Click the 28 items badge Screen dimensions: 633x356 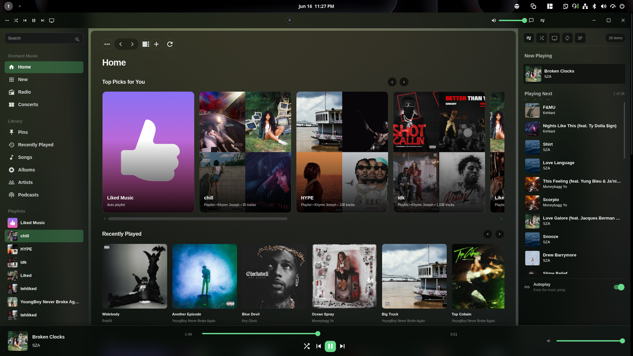pos(615,38)
